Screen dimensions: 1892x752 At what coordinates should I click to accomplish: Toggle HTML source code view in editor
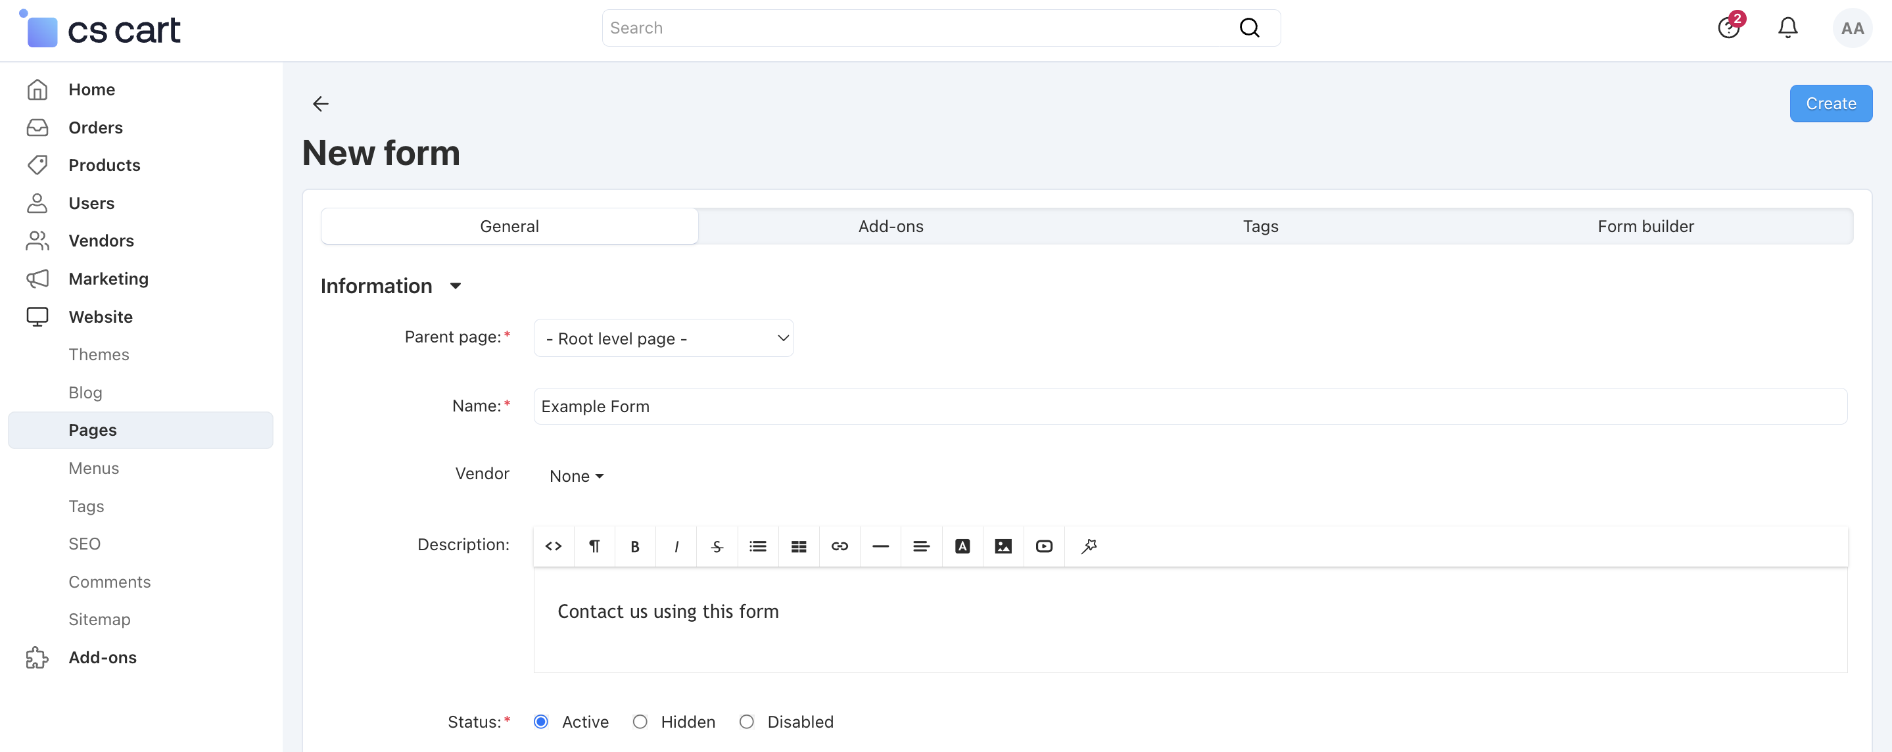click(x=554, y=546)
